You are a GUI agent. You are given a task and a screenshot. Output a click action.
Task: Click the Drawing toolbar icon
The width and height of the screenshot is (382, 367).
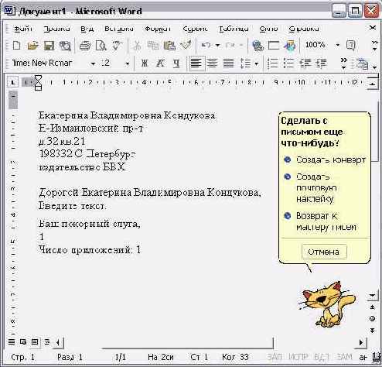[289, 46]
